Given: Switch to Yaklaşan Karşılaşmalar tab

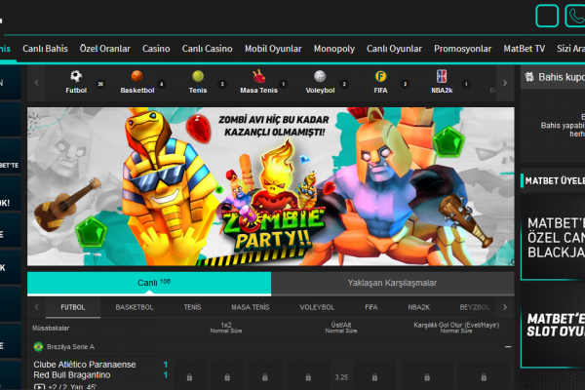Looking at the screenshot, I should (393, 284).
